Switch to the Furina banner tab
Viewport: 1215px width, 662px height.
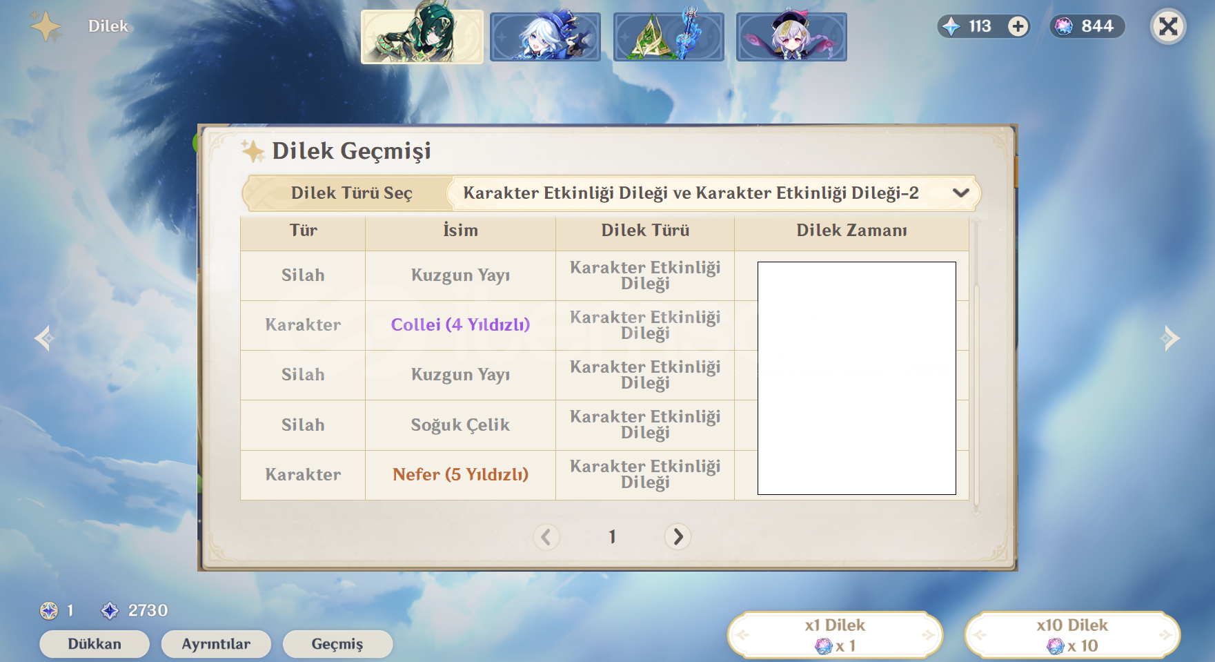tap(545, 37)
